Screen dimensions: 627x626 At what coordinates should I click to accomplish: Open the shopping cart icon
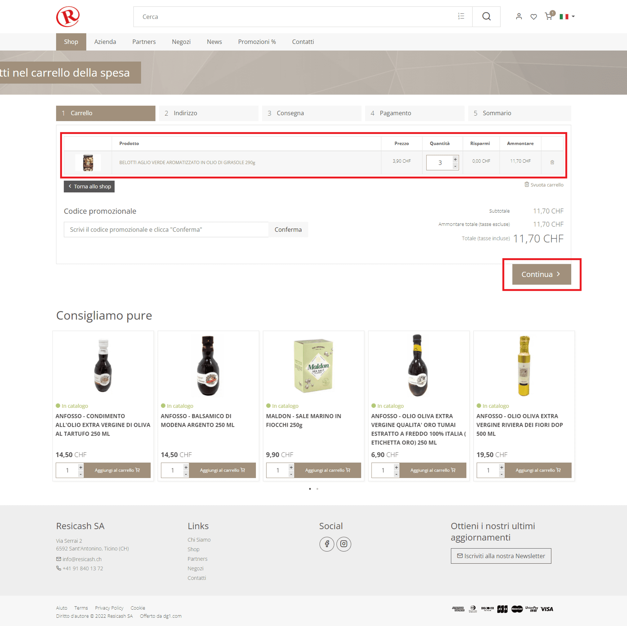[x=549, y=16]
